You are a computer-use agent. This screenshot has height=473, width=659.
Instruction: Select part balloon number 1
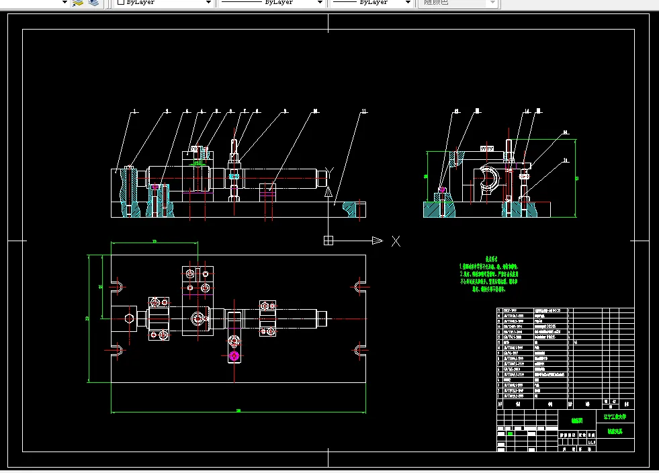pyautogui.click(x=135, y=111)
